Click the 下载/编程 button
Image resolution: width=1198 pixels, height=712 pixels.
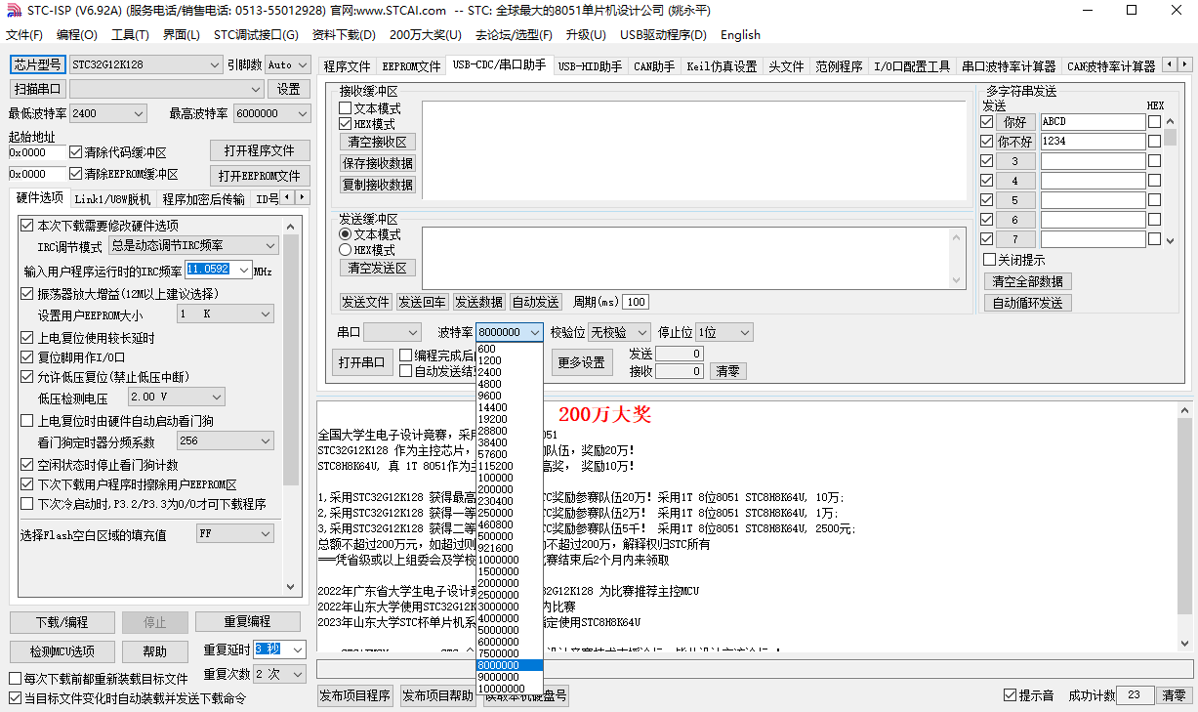click(x=62, y=622)
